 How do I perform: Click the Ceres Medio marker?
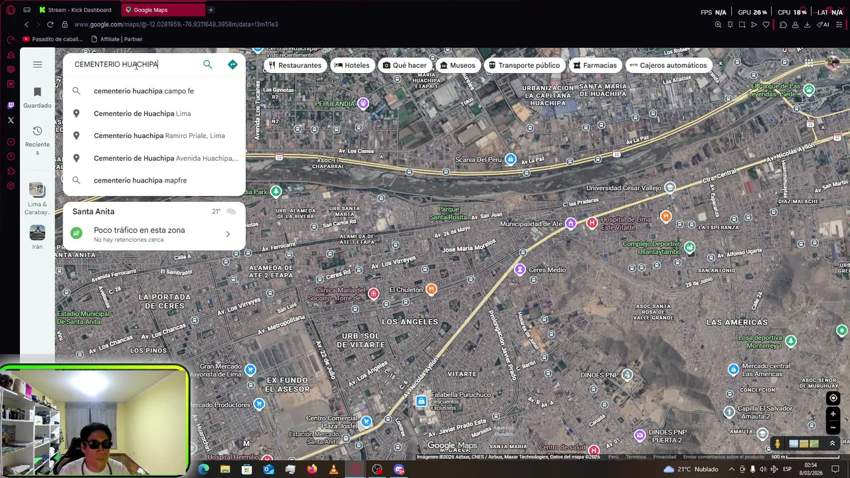point(520,270)
